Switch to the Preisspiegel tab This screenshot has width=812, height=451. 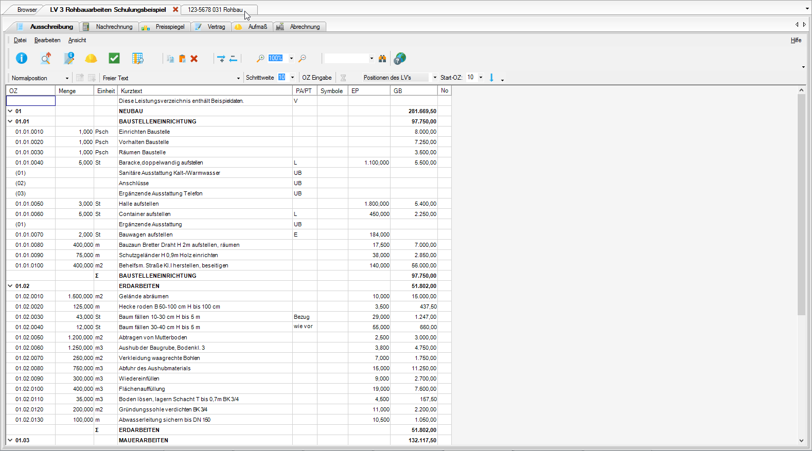pos(164,27)
